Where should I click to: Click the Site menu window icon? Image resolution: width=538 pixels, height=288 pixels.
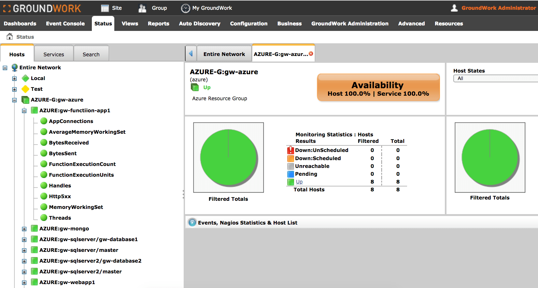point(105,8)
